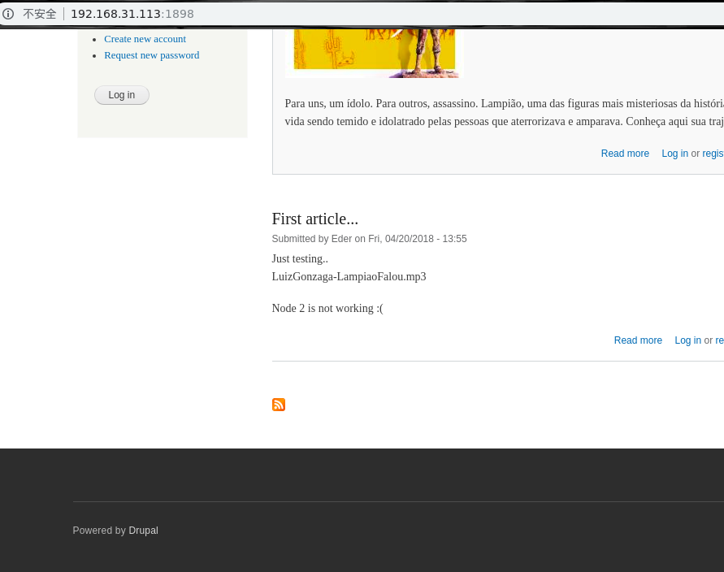Open Read more under the Lampião article
724x572 pixels.
(x=625, y=154)
